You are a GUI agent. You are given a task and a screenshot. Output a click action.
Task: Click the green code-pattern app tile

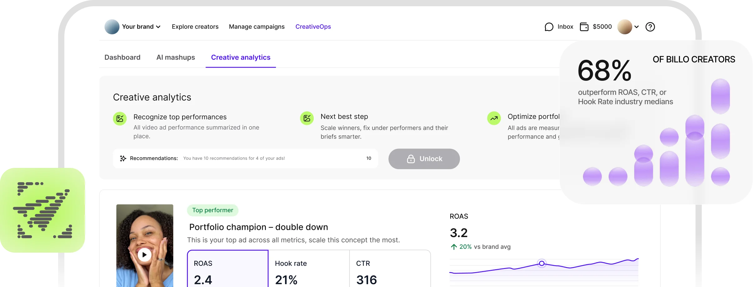pos(42,210)
